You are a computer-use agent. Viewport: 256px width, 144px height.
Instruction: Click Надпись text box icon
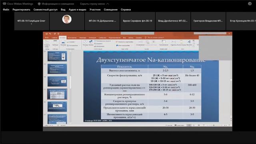[x=173, y=43]
